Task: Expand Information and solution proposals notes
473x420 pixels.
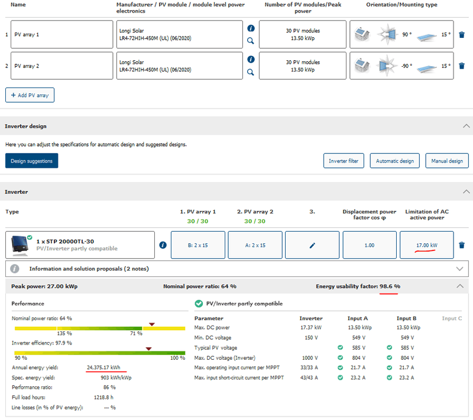Action: point(461,268)
